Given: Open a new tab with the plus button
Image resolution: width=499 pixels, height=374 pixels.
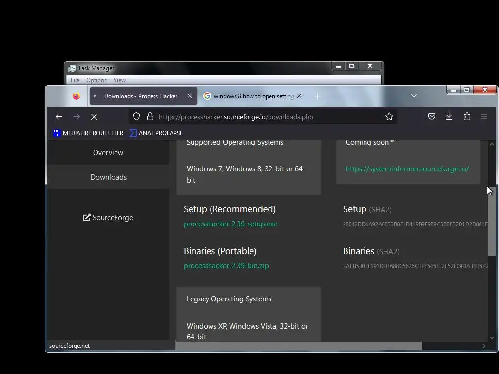Looking at the screenshot, I should [317, 96].
